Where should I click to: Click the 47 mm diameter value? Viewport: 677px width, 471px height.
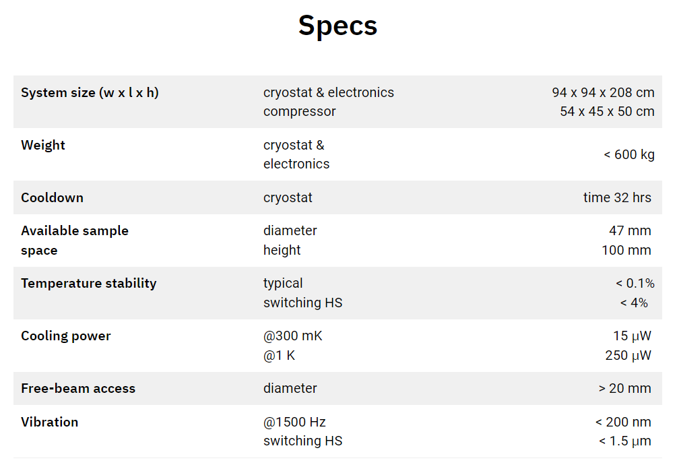(x=630, y=231)
